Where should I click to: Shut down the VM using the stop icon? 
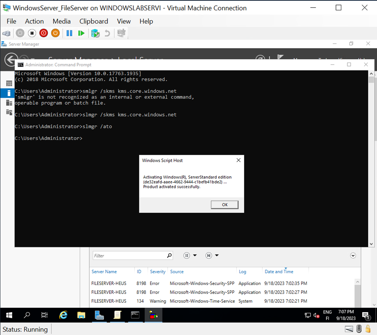pyautogui.click(x=32, y=33)
